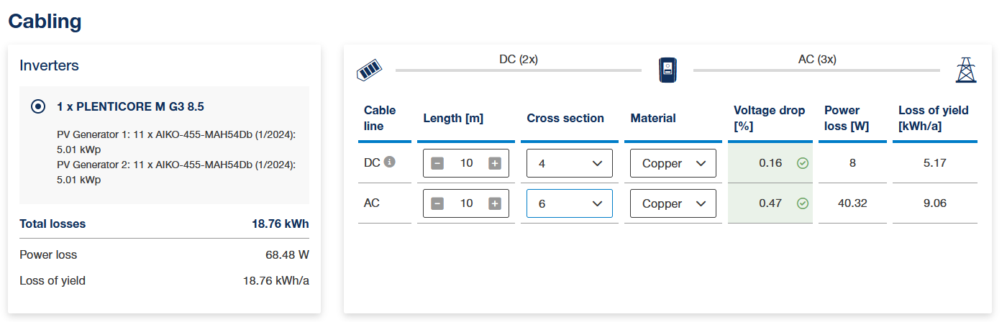The width and height of the screenshot is (1007, 322).
Task: Click the DC length value field
Action: (x=466, y=163)
